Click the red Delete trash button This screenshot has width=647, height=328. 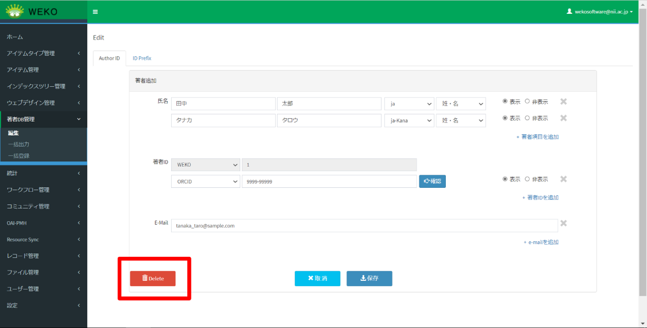[x=152, y=279]
